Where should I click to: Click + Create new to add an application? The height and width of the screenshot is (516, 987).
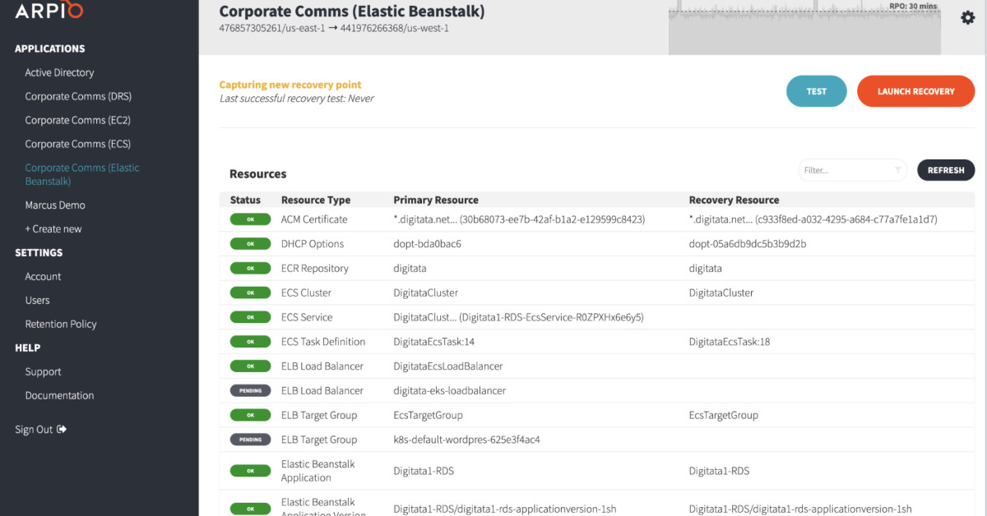pos(51,228)
